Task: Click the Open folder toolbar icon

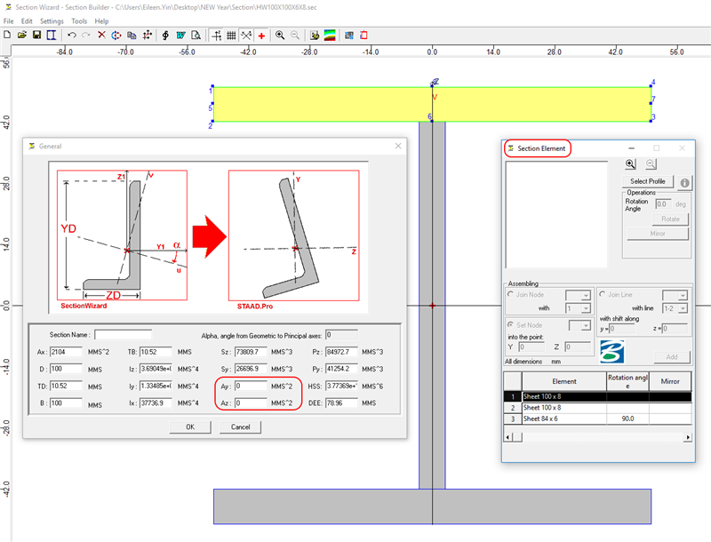Action: [x=22, y=36]
